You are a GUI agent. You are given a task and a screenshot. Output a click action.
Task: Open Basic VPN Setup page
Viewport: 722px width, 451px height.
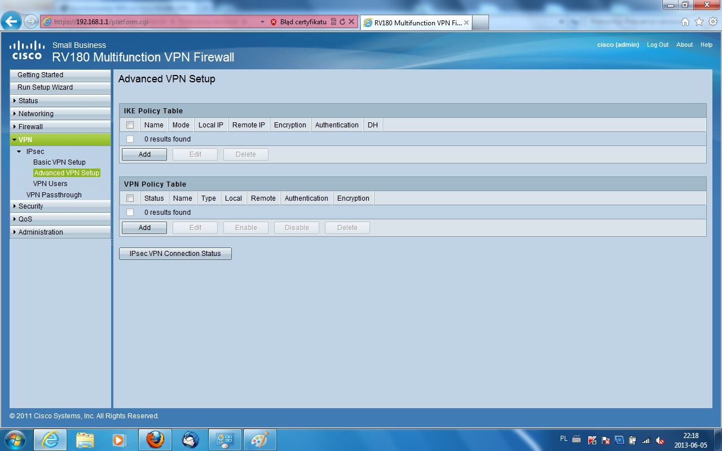tap(59, 162)
